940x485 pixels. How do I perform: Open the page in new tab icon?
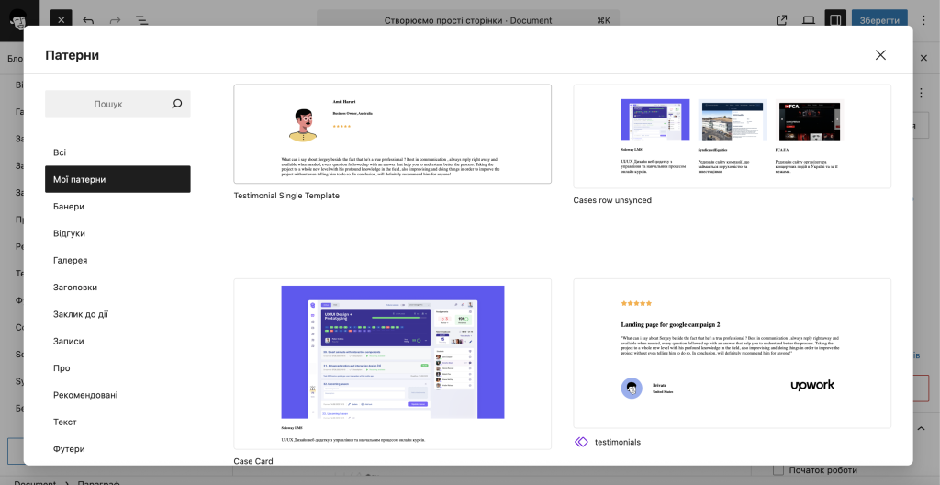pos(781,19)
